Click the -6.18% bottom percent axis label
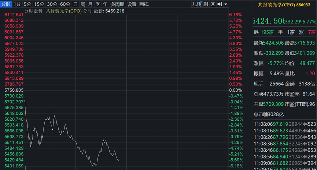 [236, 166]
